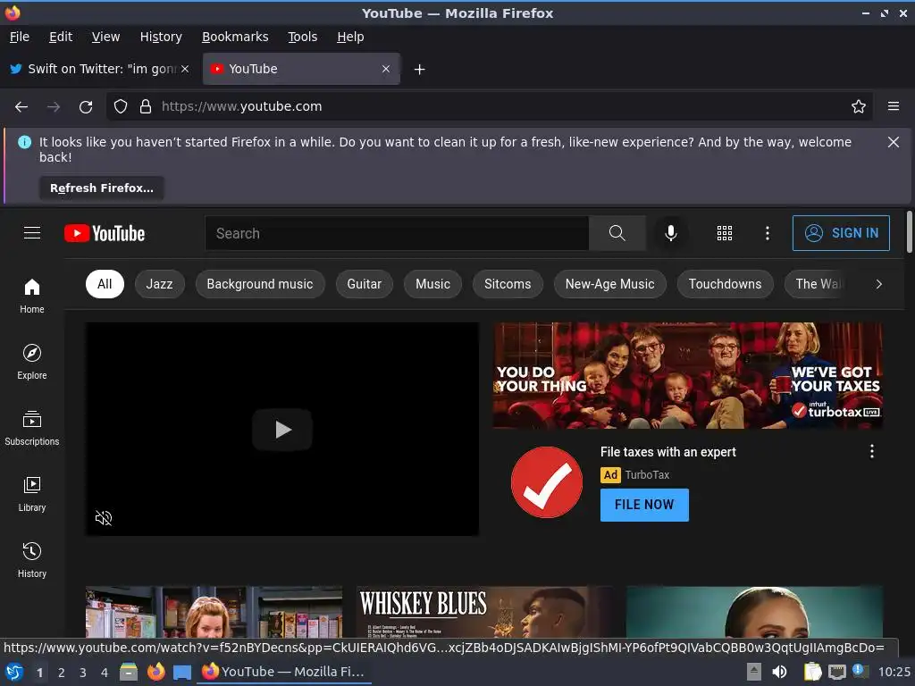This screenshot has height=686, width=915.
Task: Select the Music filter chip
Action: [433, 284]
